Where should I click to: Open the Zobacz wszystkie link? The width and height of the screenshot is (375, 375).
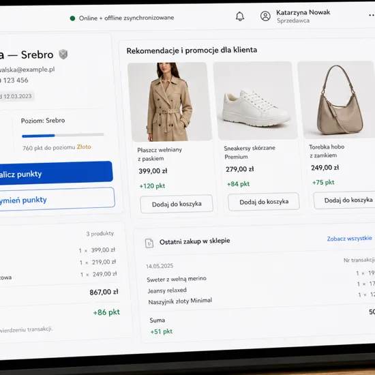(x=349, y=239)
